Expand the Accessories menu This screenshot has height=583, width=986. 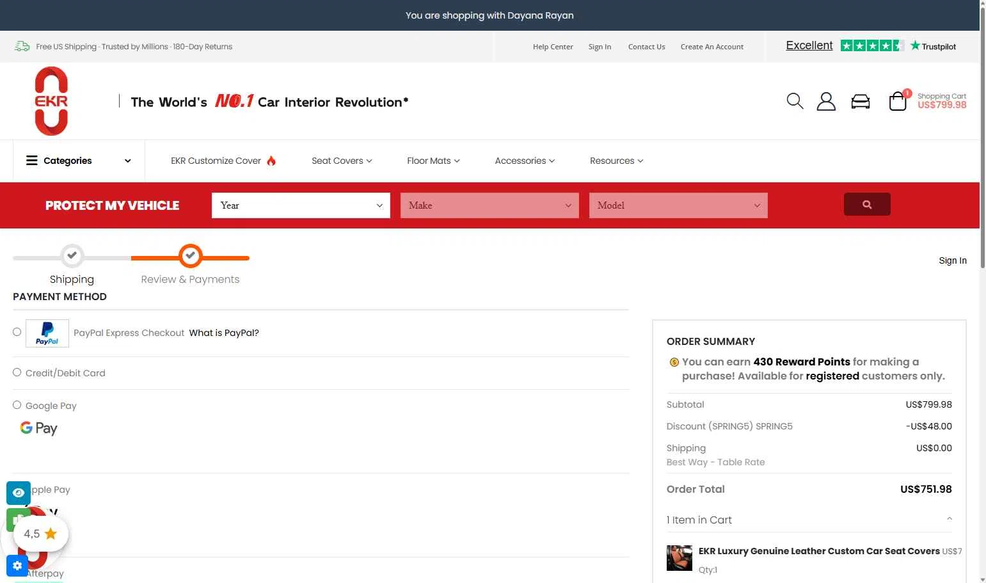525,161
